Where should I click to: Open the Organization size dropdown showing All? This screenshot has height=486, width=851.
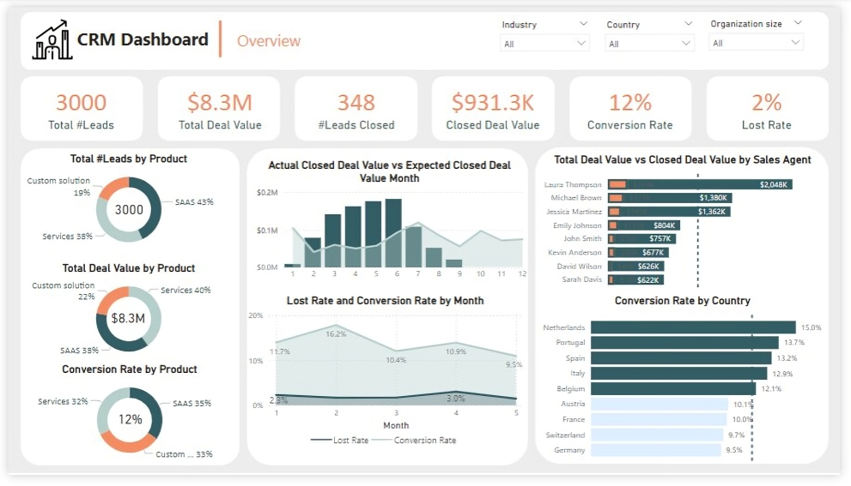[x=756, y=43]
